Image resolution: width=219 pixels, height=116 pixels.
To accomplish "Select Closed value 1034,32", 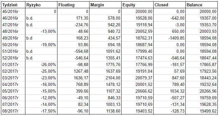I will click(x=169, y=91).
